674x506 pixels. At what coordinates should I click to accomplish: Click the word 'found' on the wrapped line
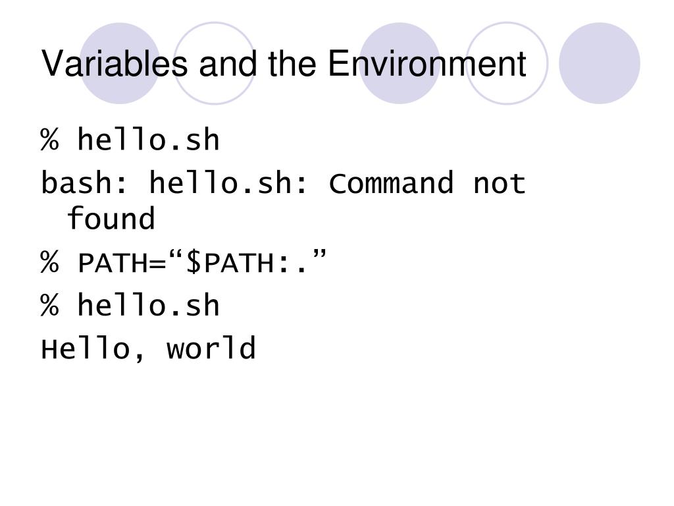(x=111, y=218)
